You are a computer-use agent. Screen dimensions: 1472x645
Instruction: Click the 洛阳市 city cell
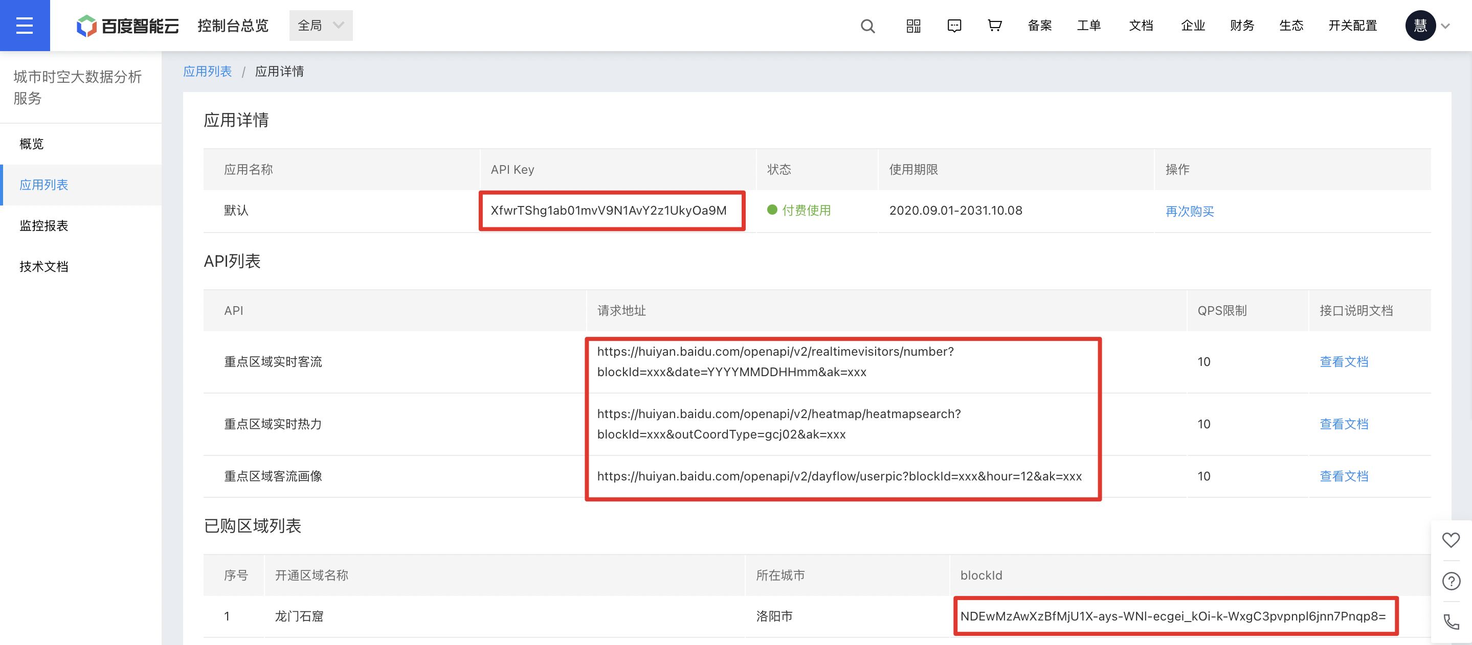coord(774,616)
